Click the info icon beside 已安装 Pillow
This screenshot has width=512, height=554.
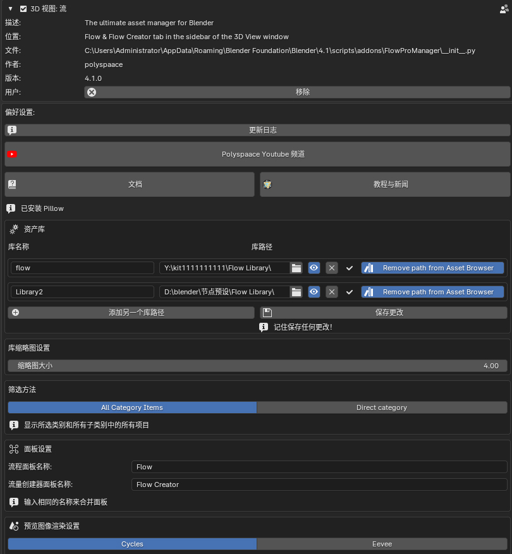[11, 208]
